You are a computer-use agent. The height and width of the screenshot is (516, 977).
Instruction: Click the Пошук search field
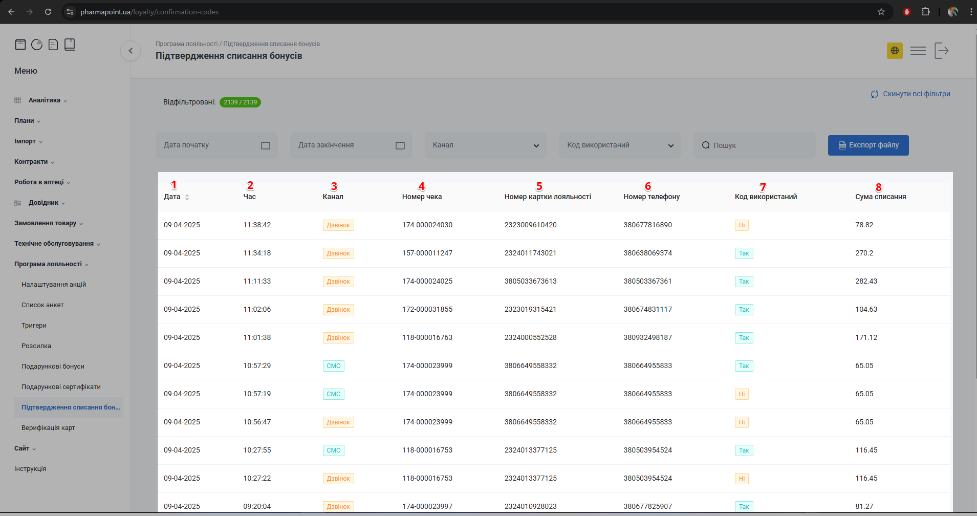[754, 145]
